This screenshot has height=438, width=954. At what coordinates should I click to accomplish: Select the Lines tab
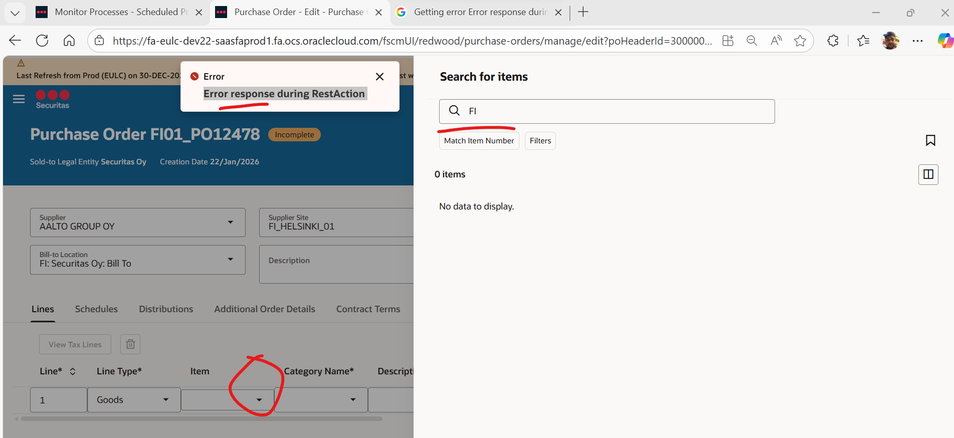(x=43, y=309)
